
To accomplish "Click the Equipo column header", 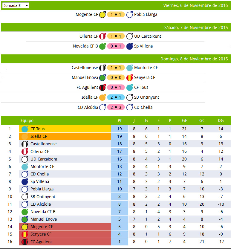I will click(27, 121).
